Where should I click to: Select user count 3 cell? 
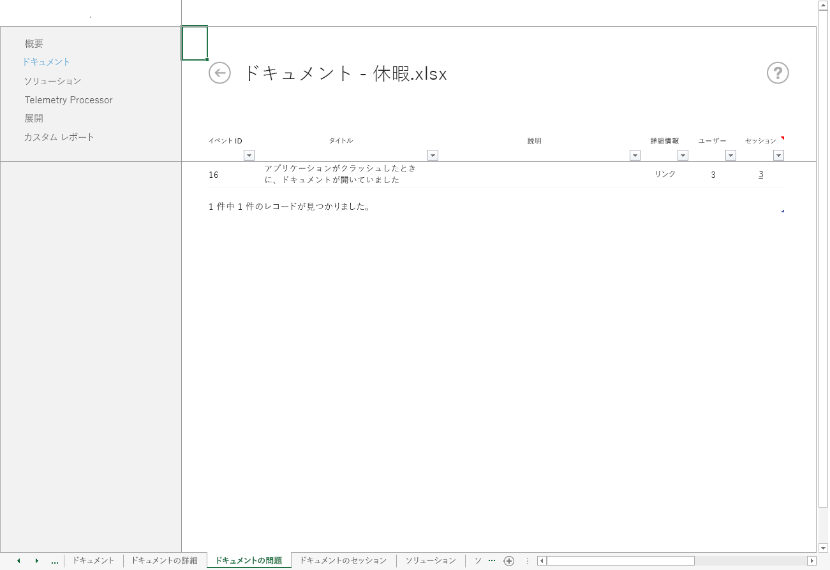click(x=713, y=175)
